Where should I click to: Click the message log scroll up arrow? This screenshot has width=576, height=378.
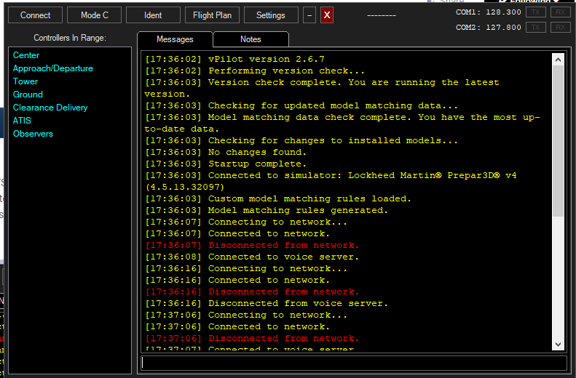559,60
